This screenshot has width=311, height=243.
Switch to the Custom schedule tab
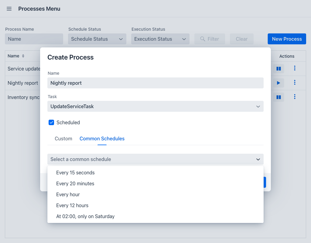(x=63, y=139)
